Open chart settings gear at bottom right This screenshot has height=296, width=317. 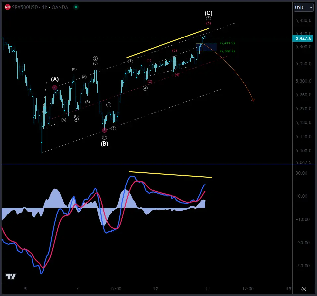click(x=304, y=289)
